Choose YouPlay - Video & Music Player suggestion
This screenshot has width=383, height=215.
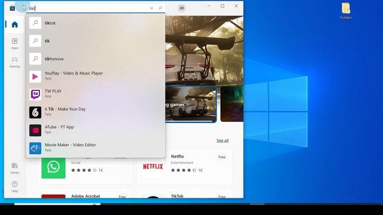coord(96,76)
